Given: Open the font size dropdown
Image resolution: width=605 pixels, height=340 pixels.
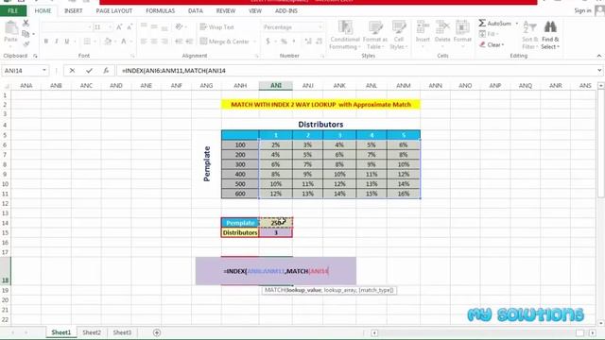Looking at the screenshot, I should click(x=110, y=27).
